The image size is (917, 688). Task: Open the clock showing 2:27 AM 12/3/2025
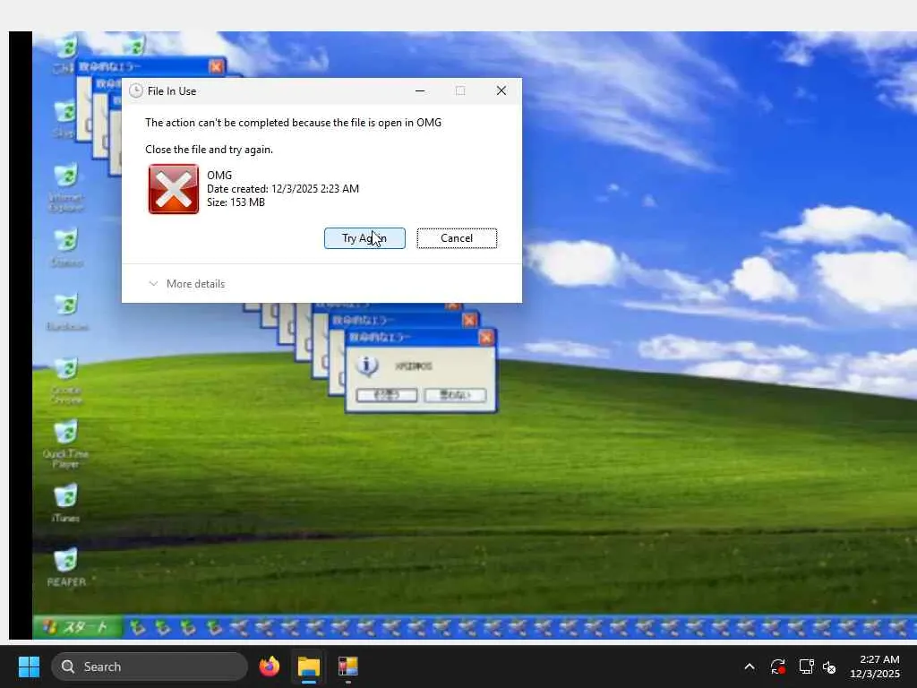876,666
